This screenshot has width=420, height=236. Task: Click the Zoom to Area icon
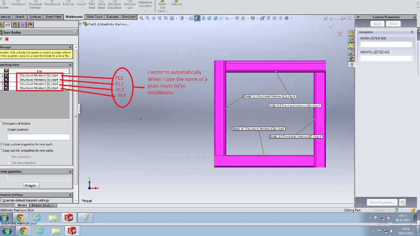point(147,18)
